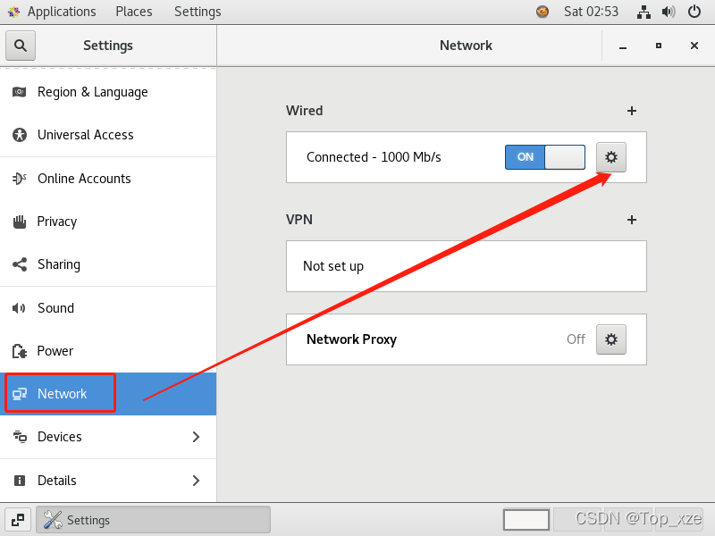Toggle the wired connection ON switch
715x536 pixels.
(x=545, y=157)
